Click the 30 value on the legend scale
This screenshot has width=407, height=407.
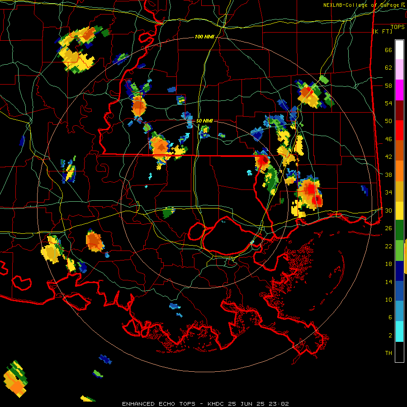[x=388, y=210]
